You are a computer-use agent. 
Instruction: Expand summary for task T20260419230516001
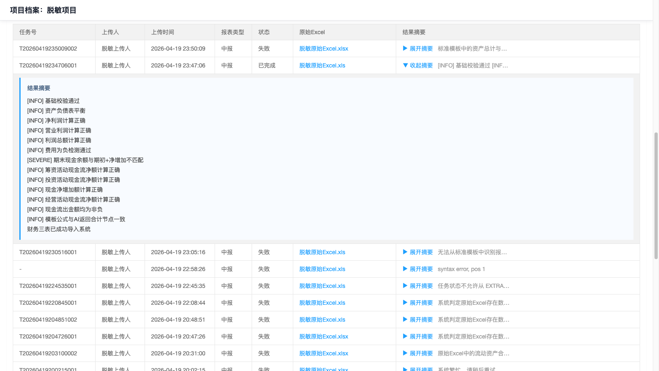coord(418,252)
